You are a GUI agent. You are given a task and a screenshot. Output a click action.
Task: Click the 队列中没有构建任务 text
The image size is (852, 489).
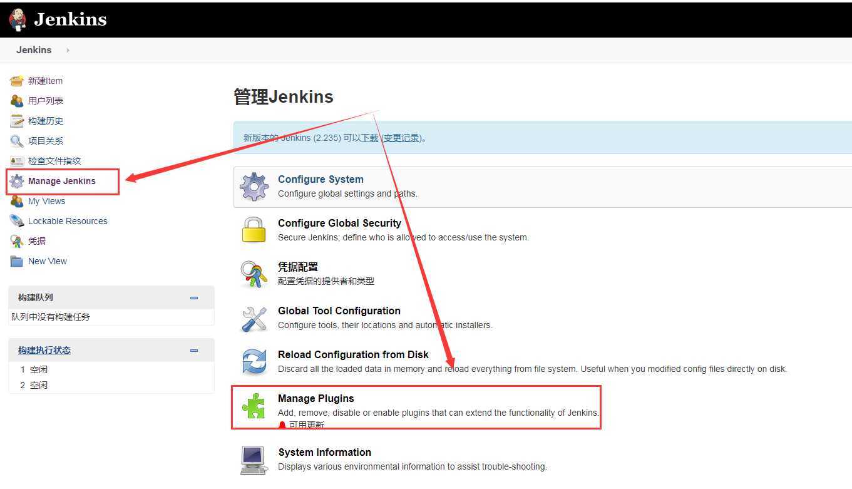click(x=51, y=317)
